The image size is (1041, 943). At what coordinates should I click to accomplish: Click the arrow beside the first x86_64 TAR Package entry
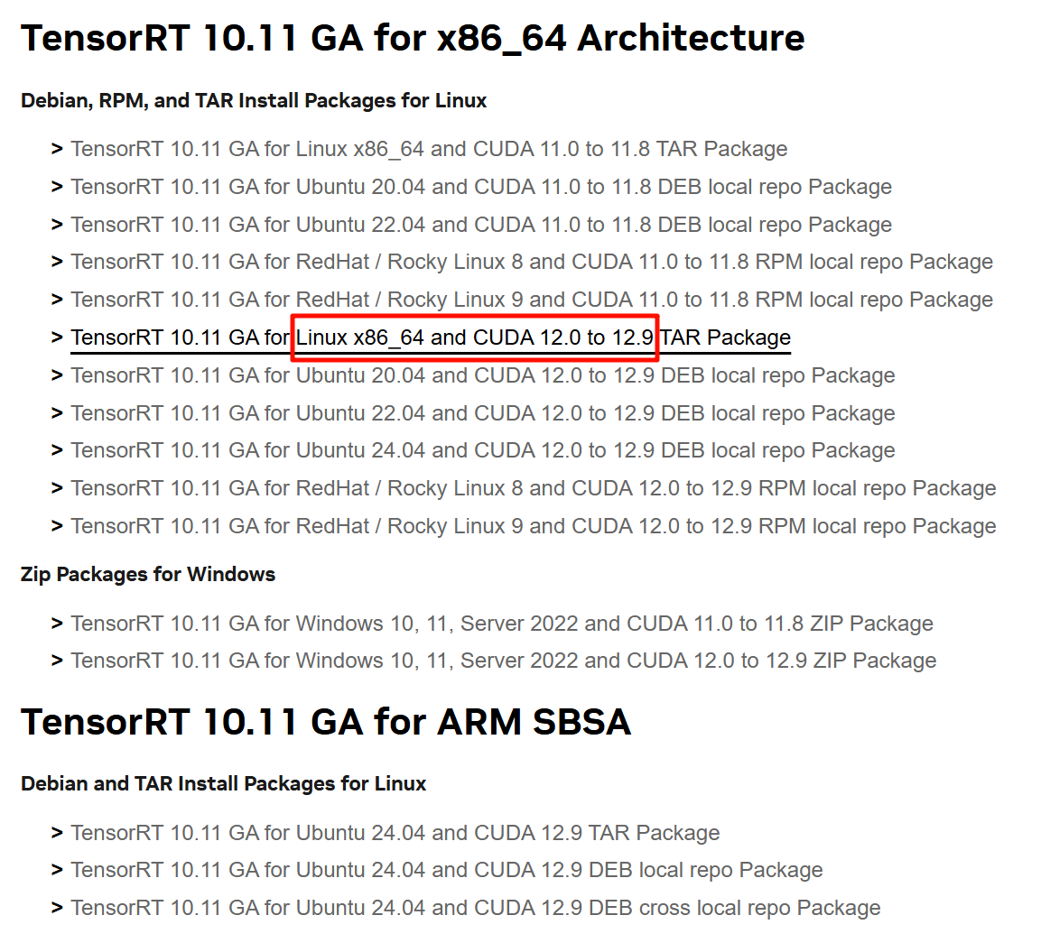(57, 149)
